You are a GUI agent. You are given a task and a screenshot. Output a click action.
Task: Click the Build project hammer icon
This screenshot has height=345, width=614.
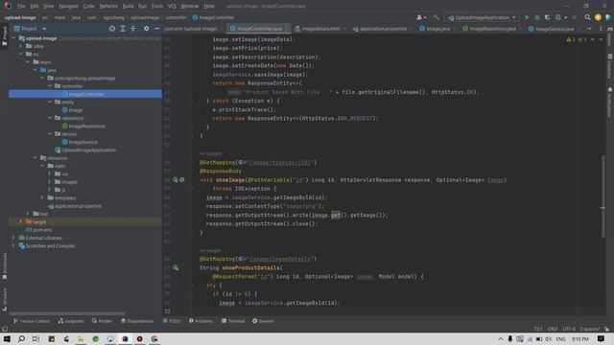coord(437,17)
